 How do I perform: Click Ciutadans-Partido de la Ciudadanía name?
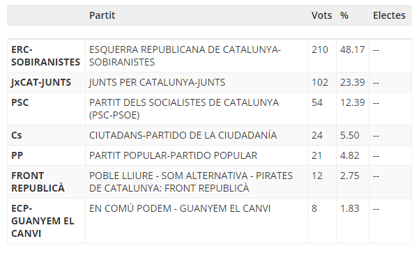coord(183,135)
